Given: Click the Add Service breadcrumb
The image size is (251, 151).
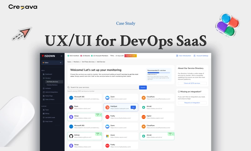Looking at the screenshot, I should click(101, 62).
